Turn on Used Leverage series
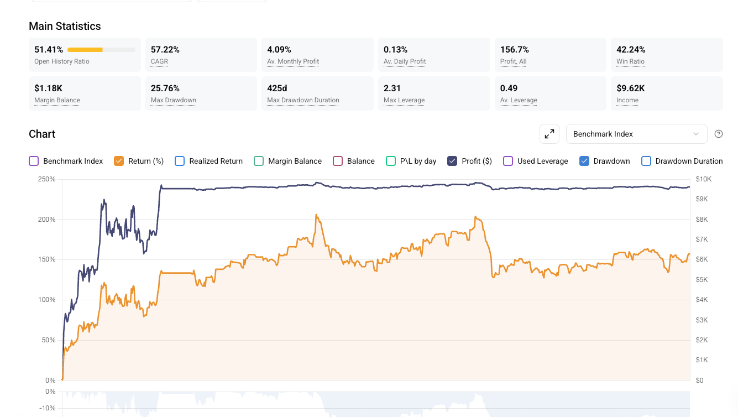The height and width of the screenshot is (417, 738). point(508,161)
